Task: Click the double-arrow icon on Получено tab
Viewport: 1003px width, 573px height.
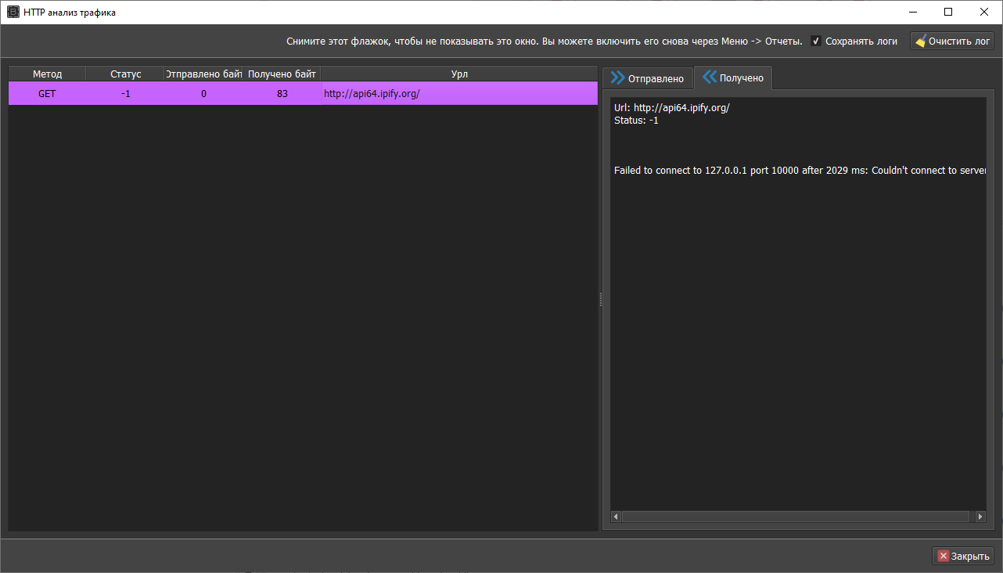Action: coord(709,77)
